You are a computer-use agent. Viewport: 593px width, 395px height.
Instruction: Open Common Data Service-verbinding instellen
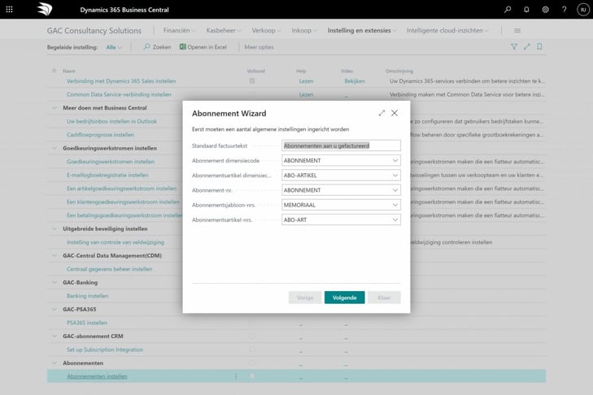[x=119, y=94]
